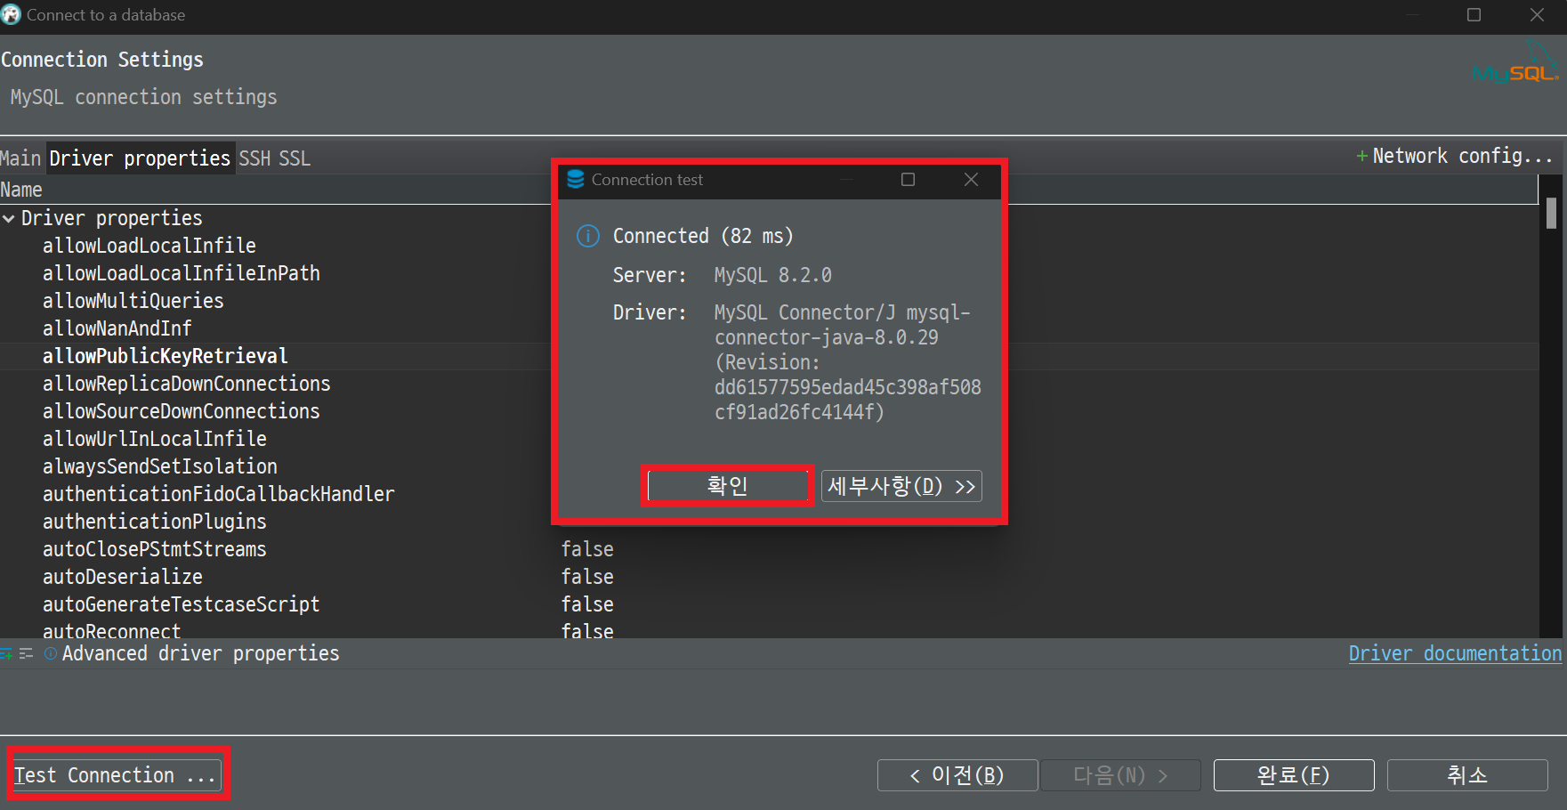
Task: Select the allowLoadLocalInfileInPath property
Action: [182, 273]
